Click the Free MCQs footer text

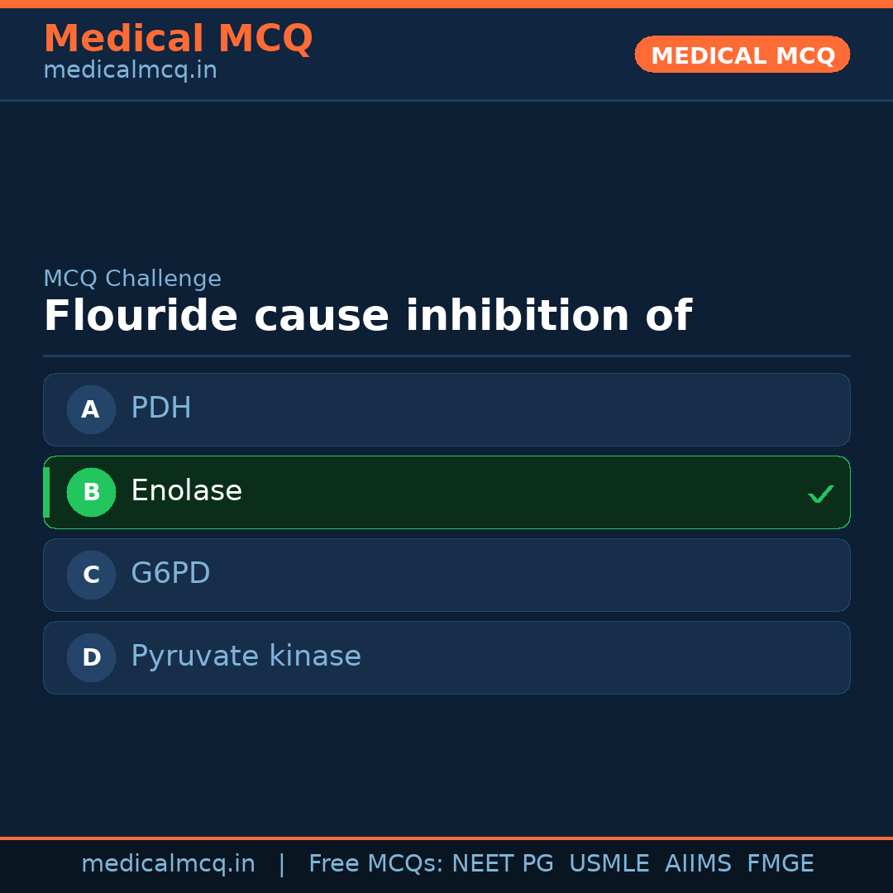coord(376,864)
